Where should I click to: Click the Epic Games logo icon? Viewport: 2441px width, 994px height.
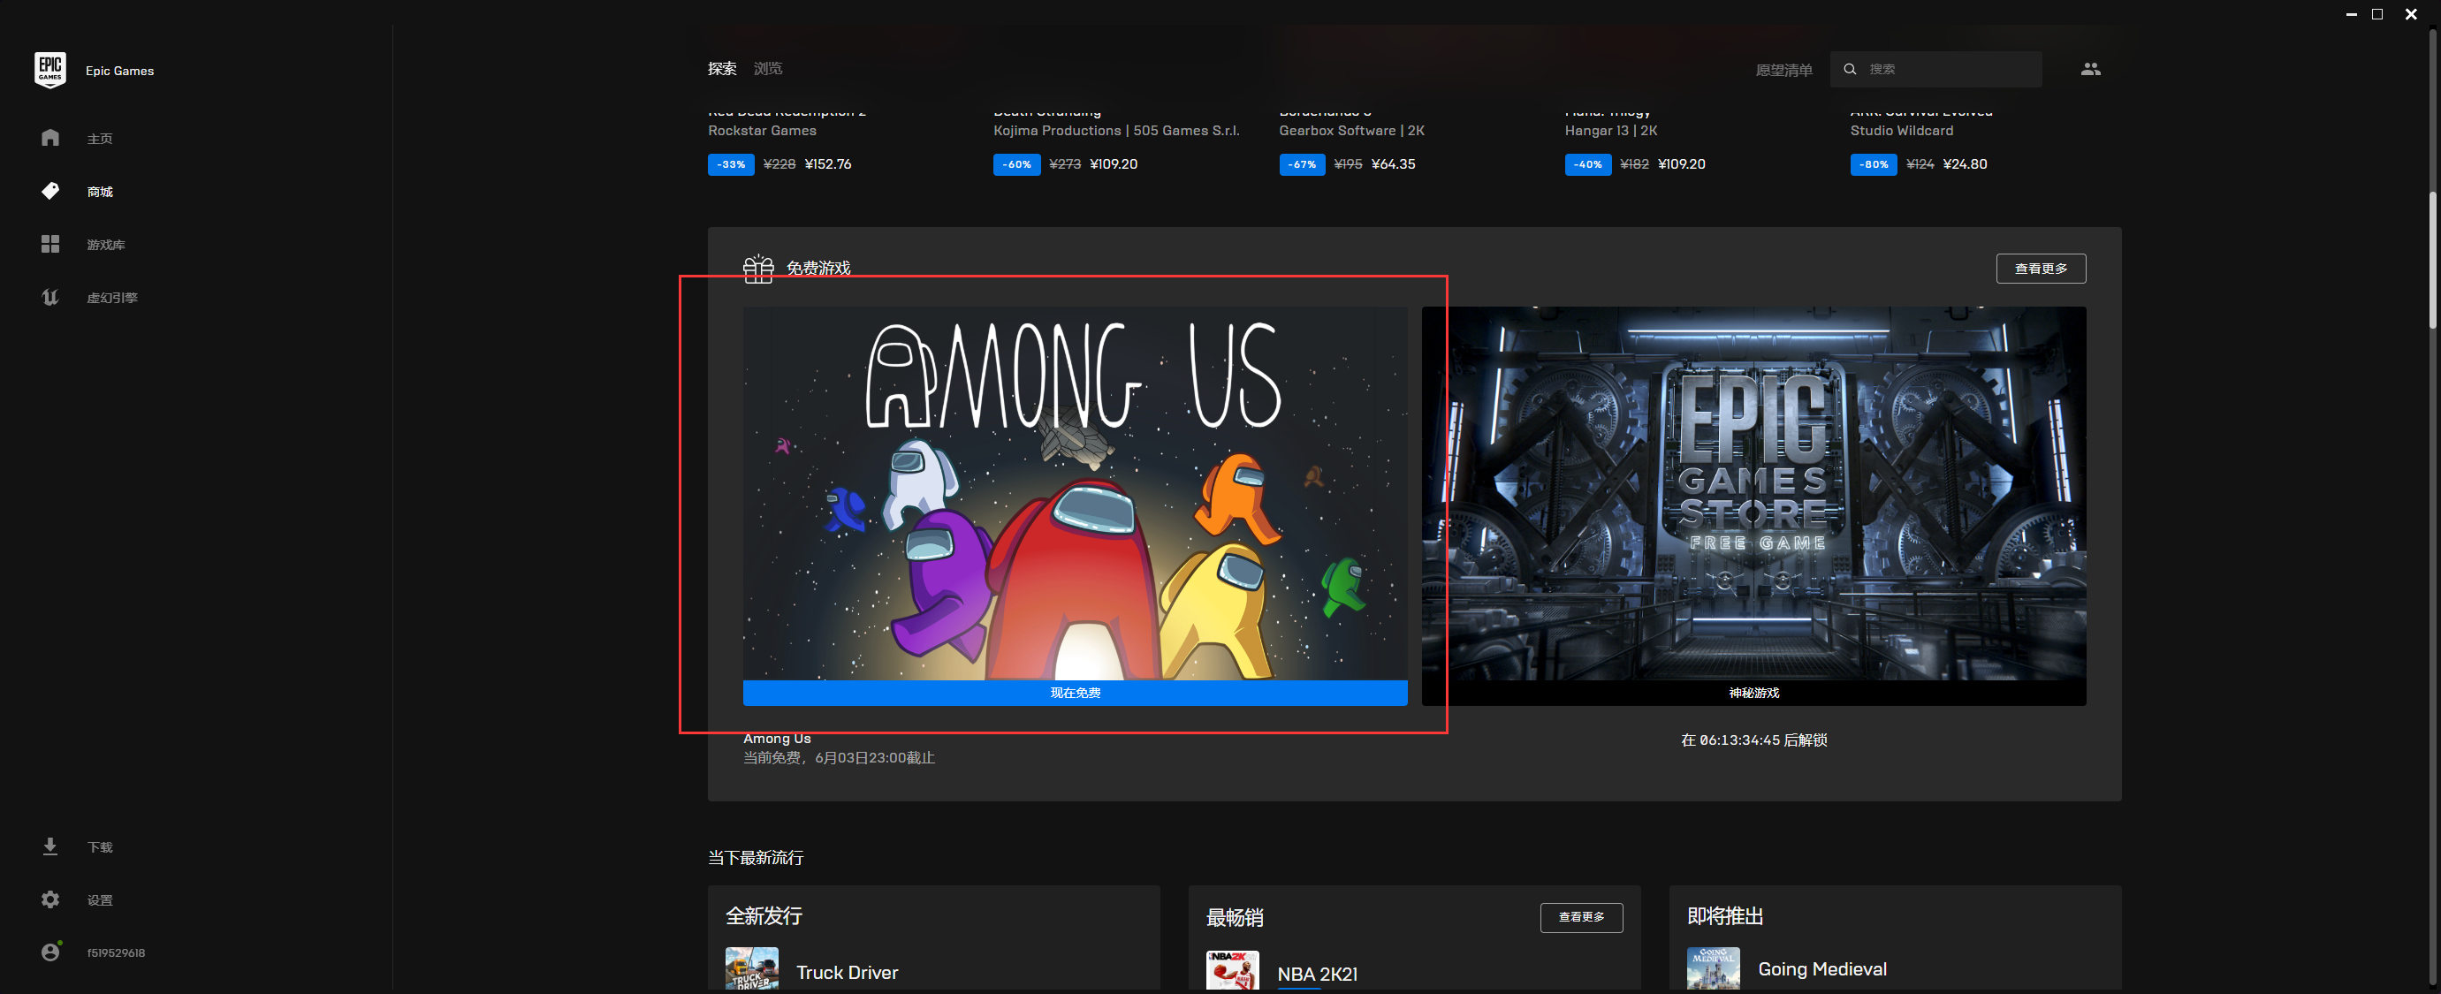pos(50,70)
